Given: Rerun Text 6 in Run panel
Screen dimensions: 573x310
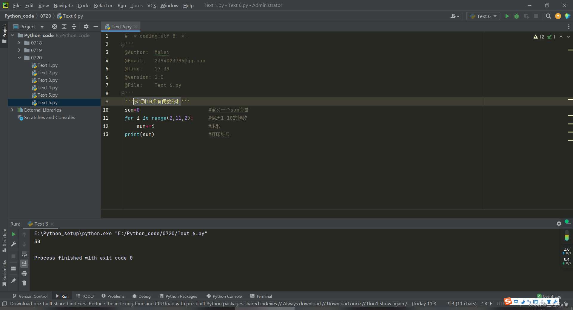Looking at the screenshot, I should pos(13,234).
